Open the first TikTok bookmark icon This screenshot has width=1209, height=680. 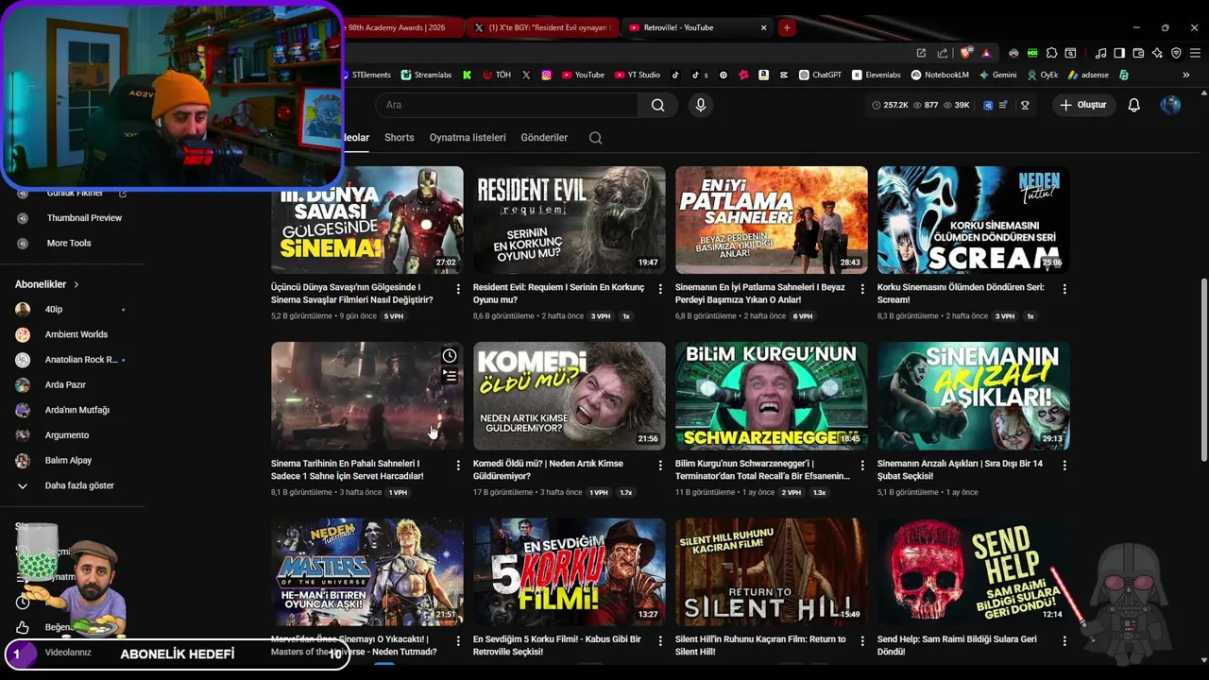[x=675, y=75]
